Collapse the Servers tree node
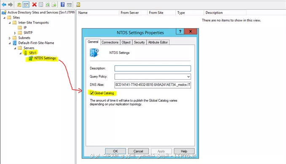Viewport: 286px width, 164px height. coord(15,48)
